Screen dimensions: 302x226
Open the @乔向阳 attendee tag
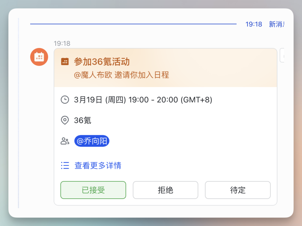pos(92,141)
